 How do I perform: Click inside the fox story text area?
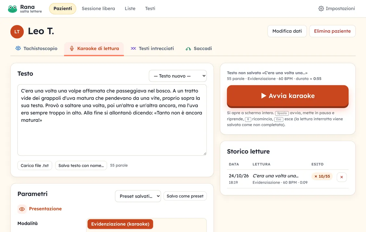tap(112, 120)
